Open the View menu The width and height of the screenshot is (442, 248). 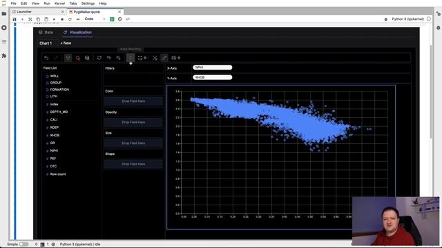click(35, 3)
